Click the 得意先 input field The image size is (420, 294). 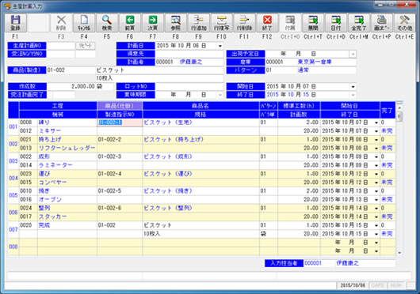(189, 54)
